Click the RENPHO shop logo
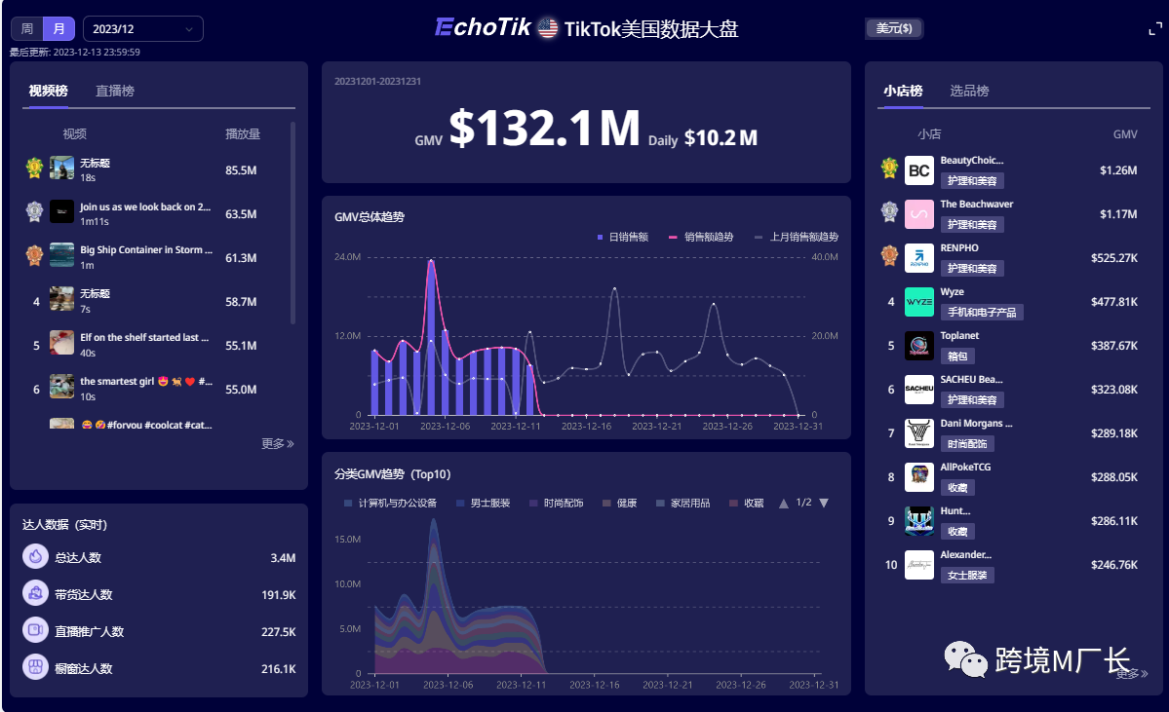The width and height of the screenshot is (1169, 712). coord(918,258)
